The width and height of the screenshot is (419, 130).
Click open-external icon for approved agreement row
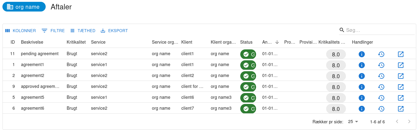401,87
